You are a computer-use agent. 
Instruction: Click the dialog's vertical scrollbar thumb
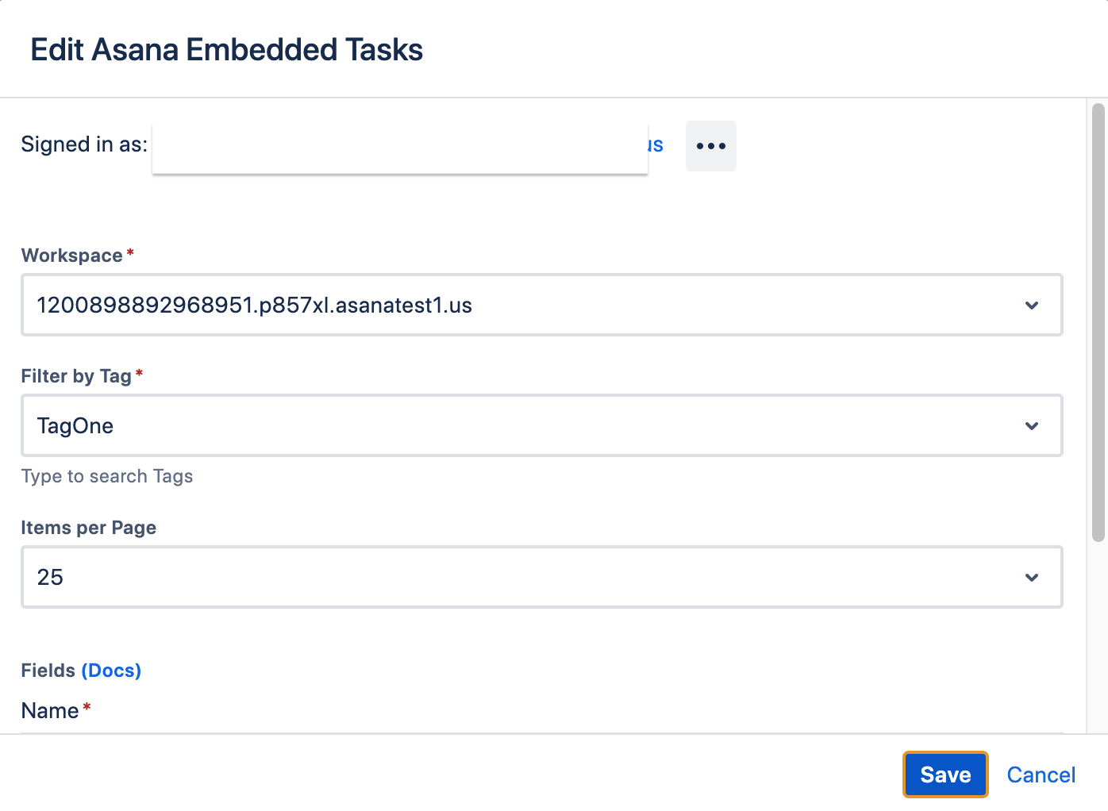coord(1098,321)
